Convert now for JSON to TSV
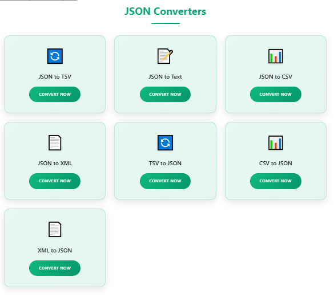334x298 pixels. pyautogui.click(x=55, y=95)
